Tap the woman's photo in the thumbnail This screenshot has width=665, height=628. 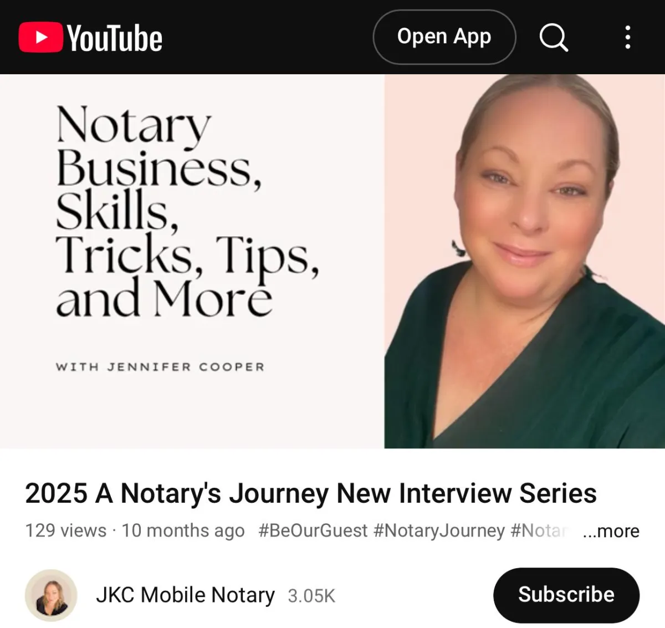[525, 261]
